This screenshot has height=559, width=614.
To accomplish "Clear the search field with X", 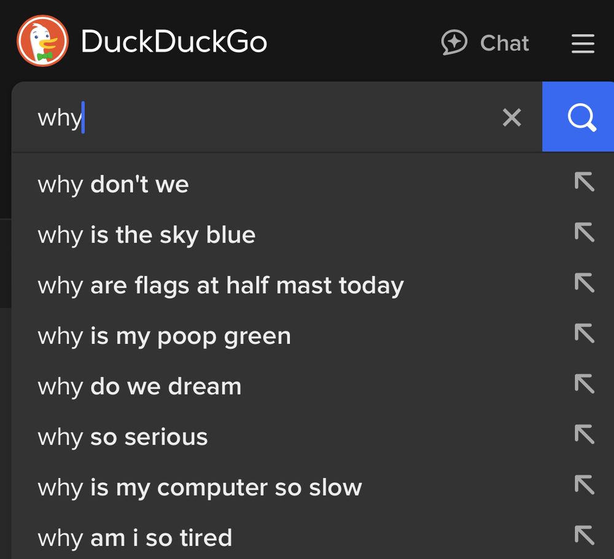I will [511, 117].
